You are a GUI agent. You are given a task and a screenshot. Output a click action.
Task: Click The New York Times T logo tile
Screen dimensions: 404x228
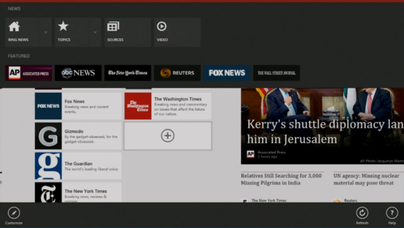(48, 192)
